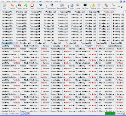The image size is (126, 116).
Task: Open the View menu
Action: tap(33, 1)
